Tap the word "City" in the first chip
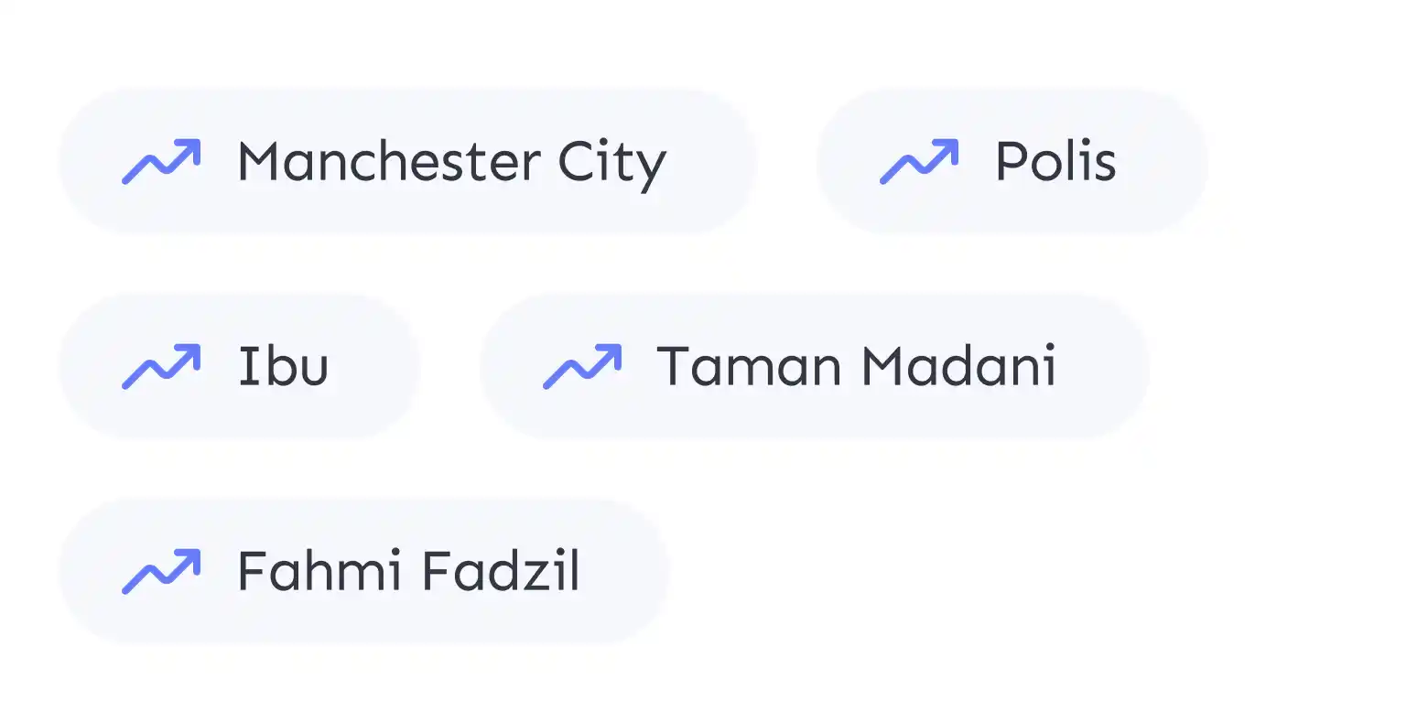The image size is (1428, 722). click(612, 165)
